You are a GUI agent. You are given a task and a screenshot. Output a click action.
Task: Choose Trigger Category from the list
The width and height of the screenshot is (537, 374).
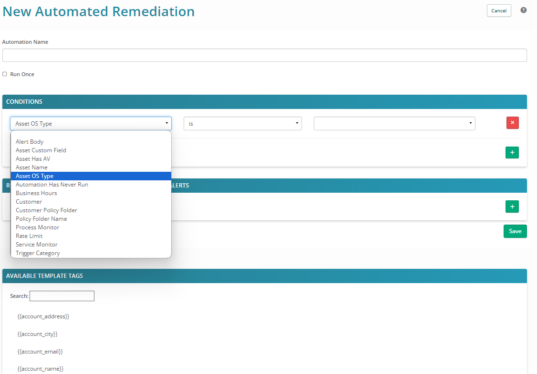coord(38,253)
